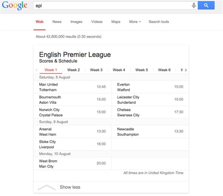This screenshot has width=223, height=196.
Task: Click the left chevron before Week 1
Action: point(36,70)
